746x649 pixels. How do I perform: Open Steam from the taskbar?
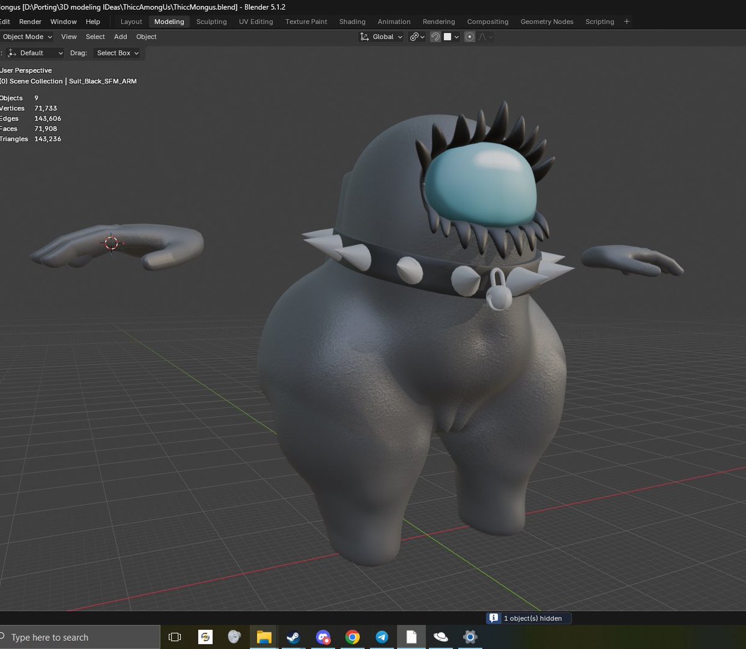pos(293,637)
